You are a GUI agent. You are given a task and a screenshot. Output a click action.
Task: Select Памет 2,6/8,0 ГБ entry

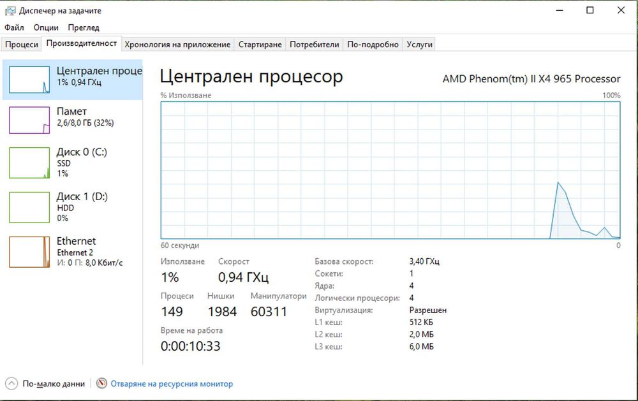click(73, 120)
